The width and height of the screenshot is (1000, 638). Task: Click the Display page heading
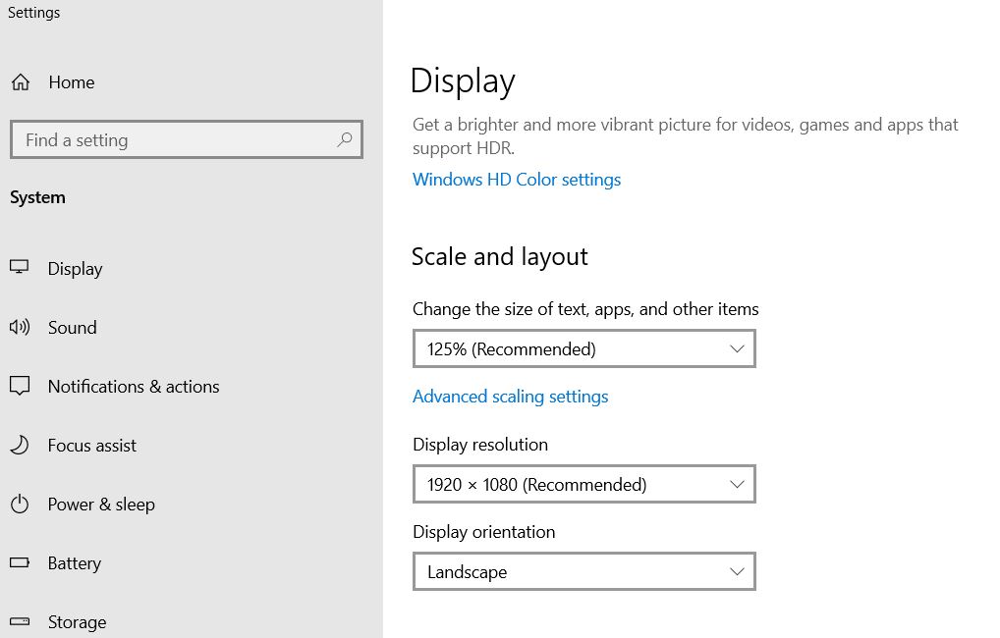coord(463,81)
